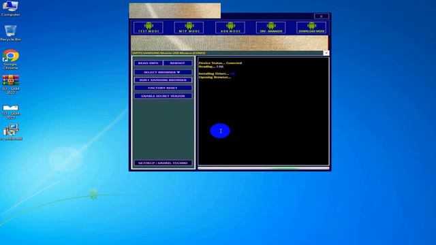The height and width of the screenshot is (245, 436).
Task: Activate the TEST MODE android button
Action: 149,27
